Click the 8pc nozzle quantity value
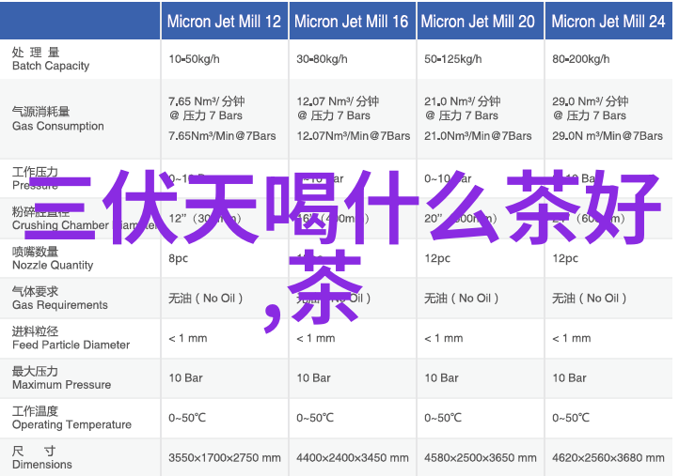679x476 pixels. pyautogui.click(x=178, y=258)
